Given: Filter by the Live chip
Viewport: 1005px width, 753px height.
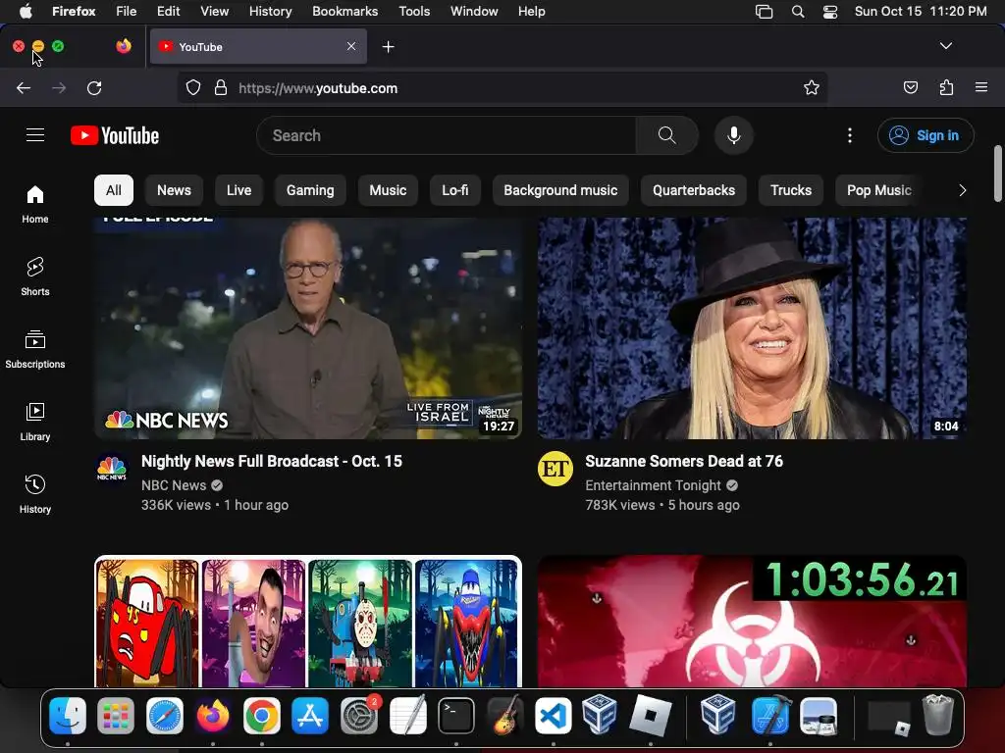Looking at the screenshot, I should [x=238, y=190].
